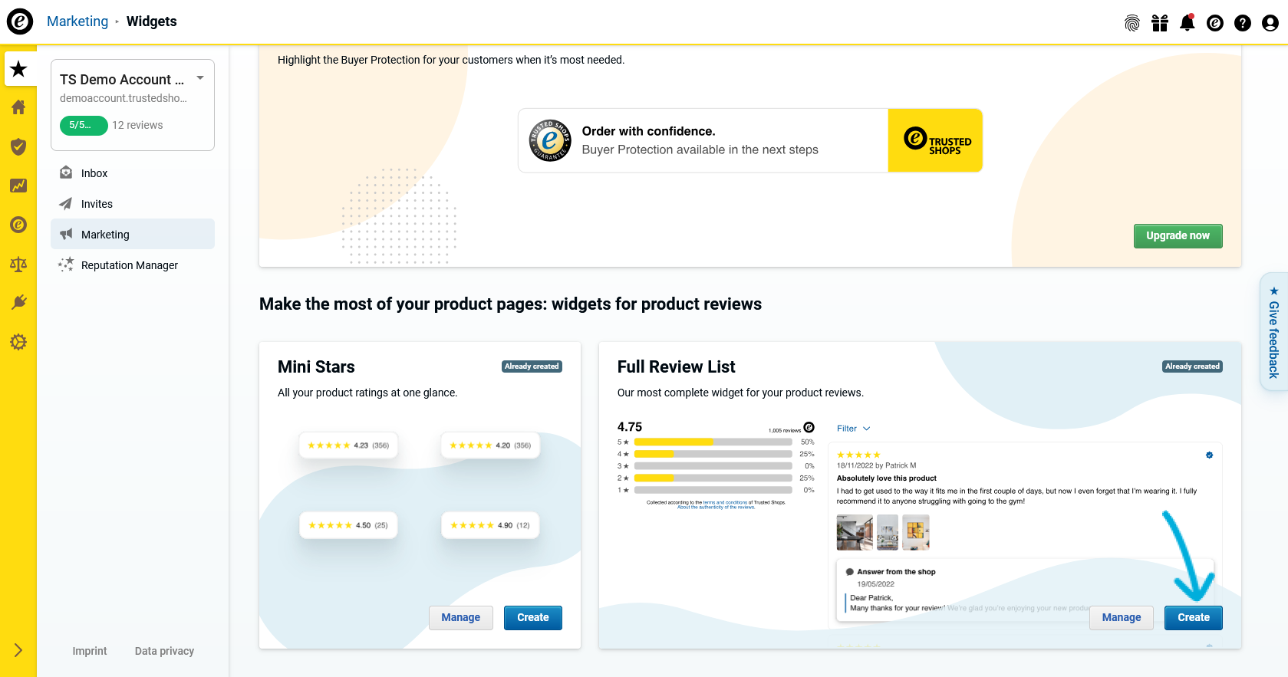Click Manage on the Full Review List card

pyautogui.click(x=1122, y=618)
